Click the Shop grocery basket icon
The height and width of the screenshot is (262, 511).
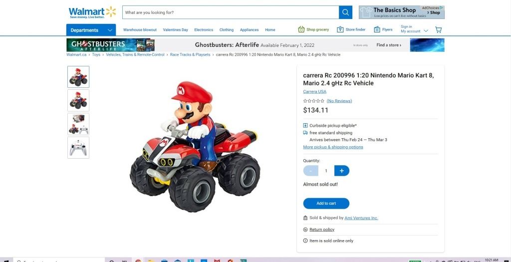pos(301,29)
